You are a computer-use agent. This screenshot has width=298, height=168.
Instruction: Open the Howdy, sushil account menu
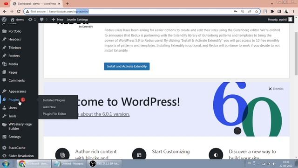(280, 20)
